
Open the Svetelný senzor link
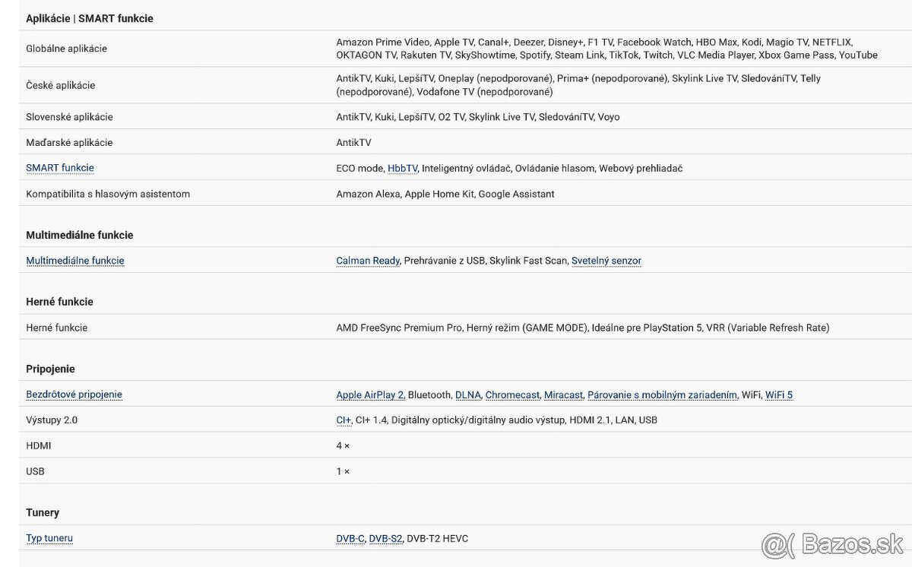point(606,261)
